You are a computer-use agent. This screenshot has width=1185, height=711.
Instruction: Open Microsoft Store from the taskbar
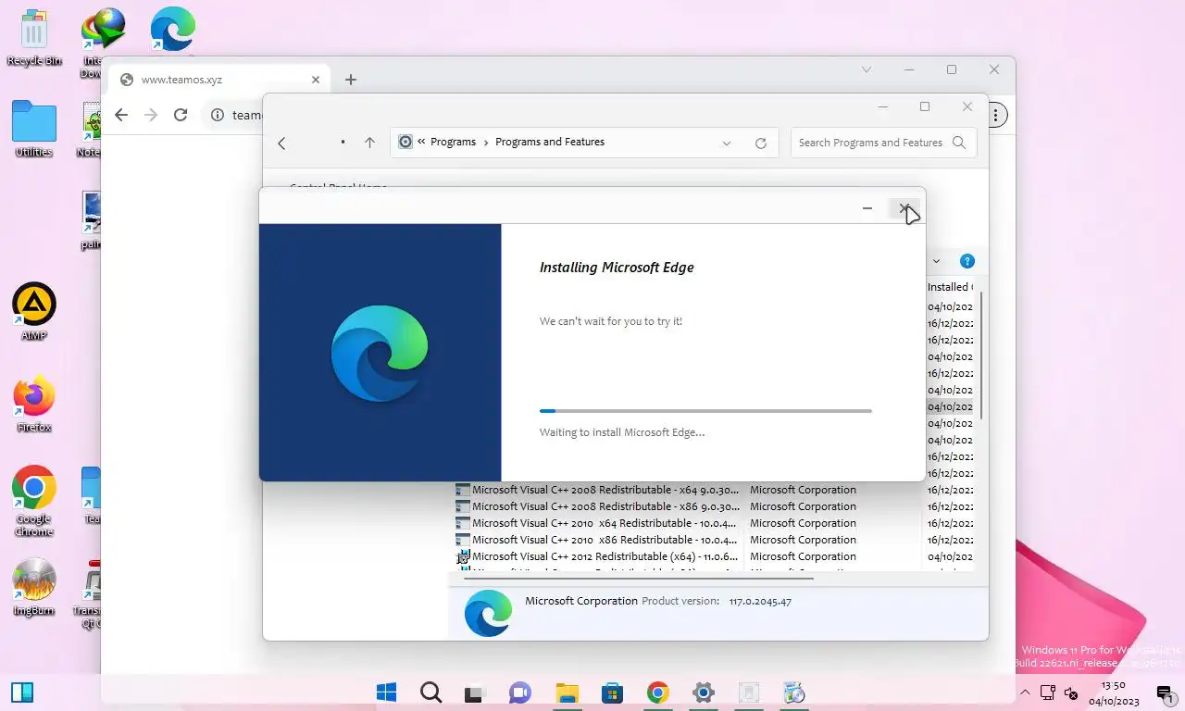click(x=612, y=692)
